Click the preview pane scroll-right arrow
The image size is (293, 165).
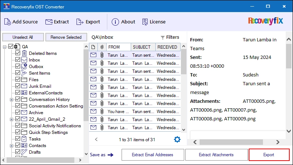[278, 142]
